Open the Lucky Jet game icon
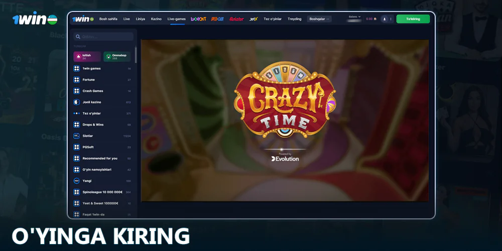The image size is (502, 251). click(x=198, y=19)
